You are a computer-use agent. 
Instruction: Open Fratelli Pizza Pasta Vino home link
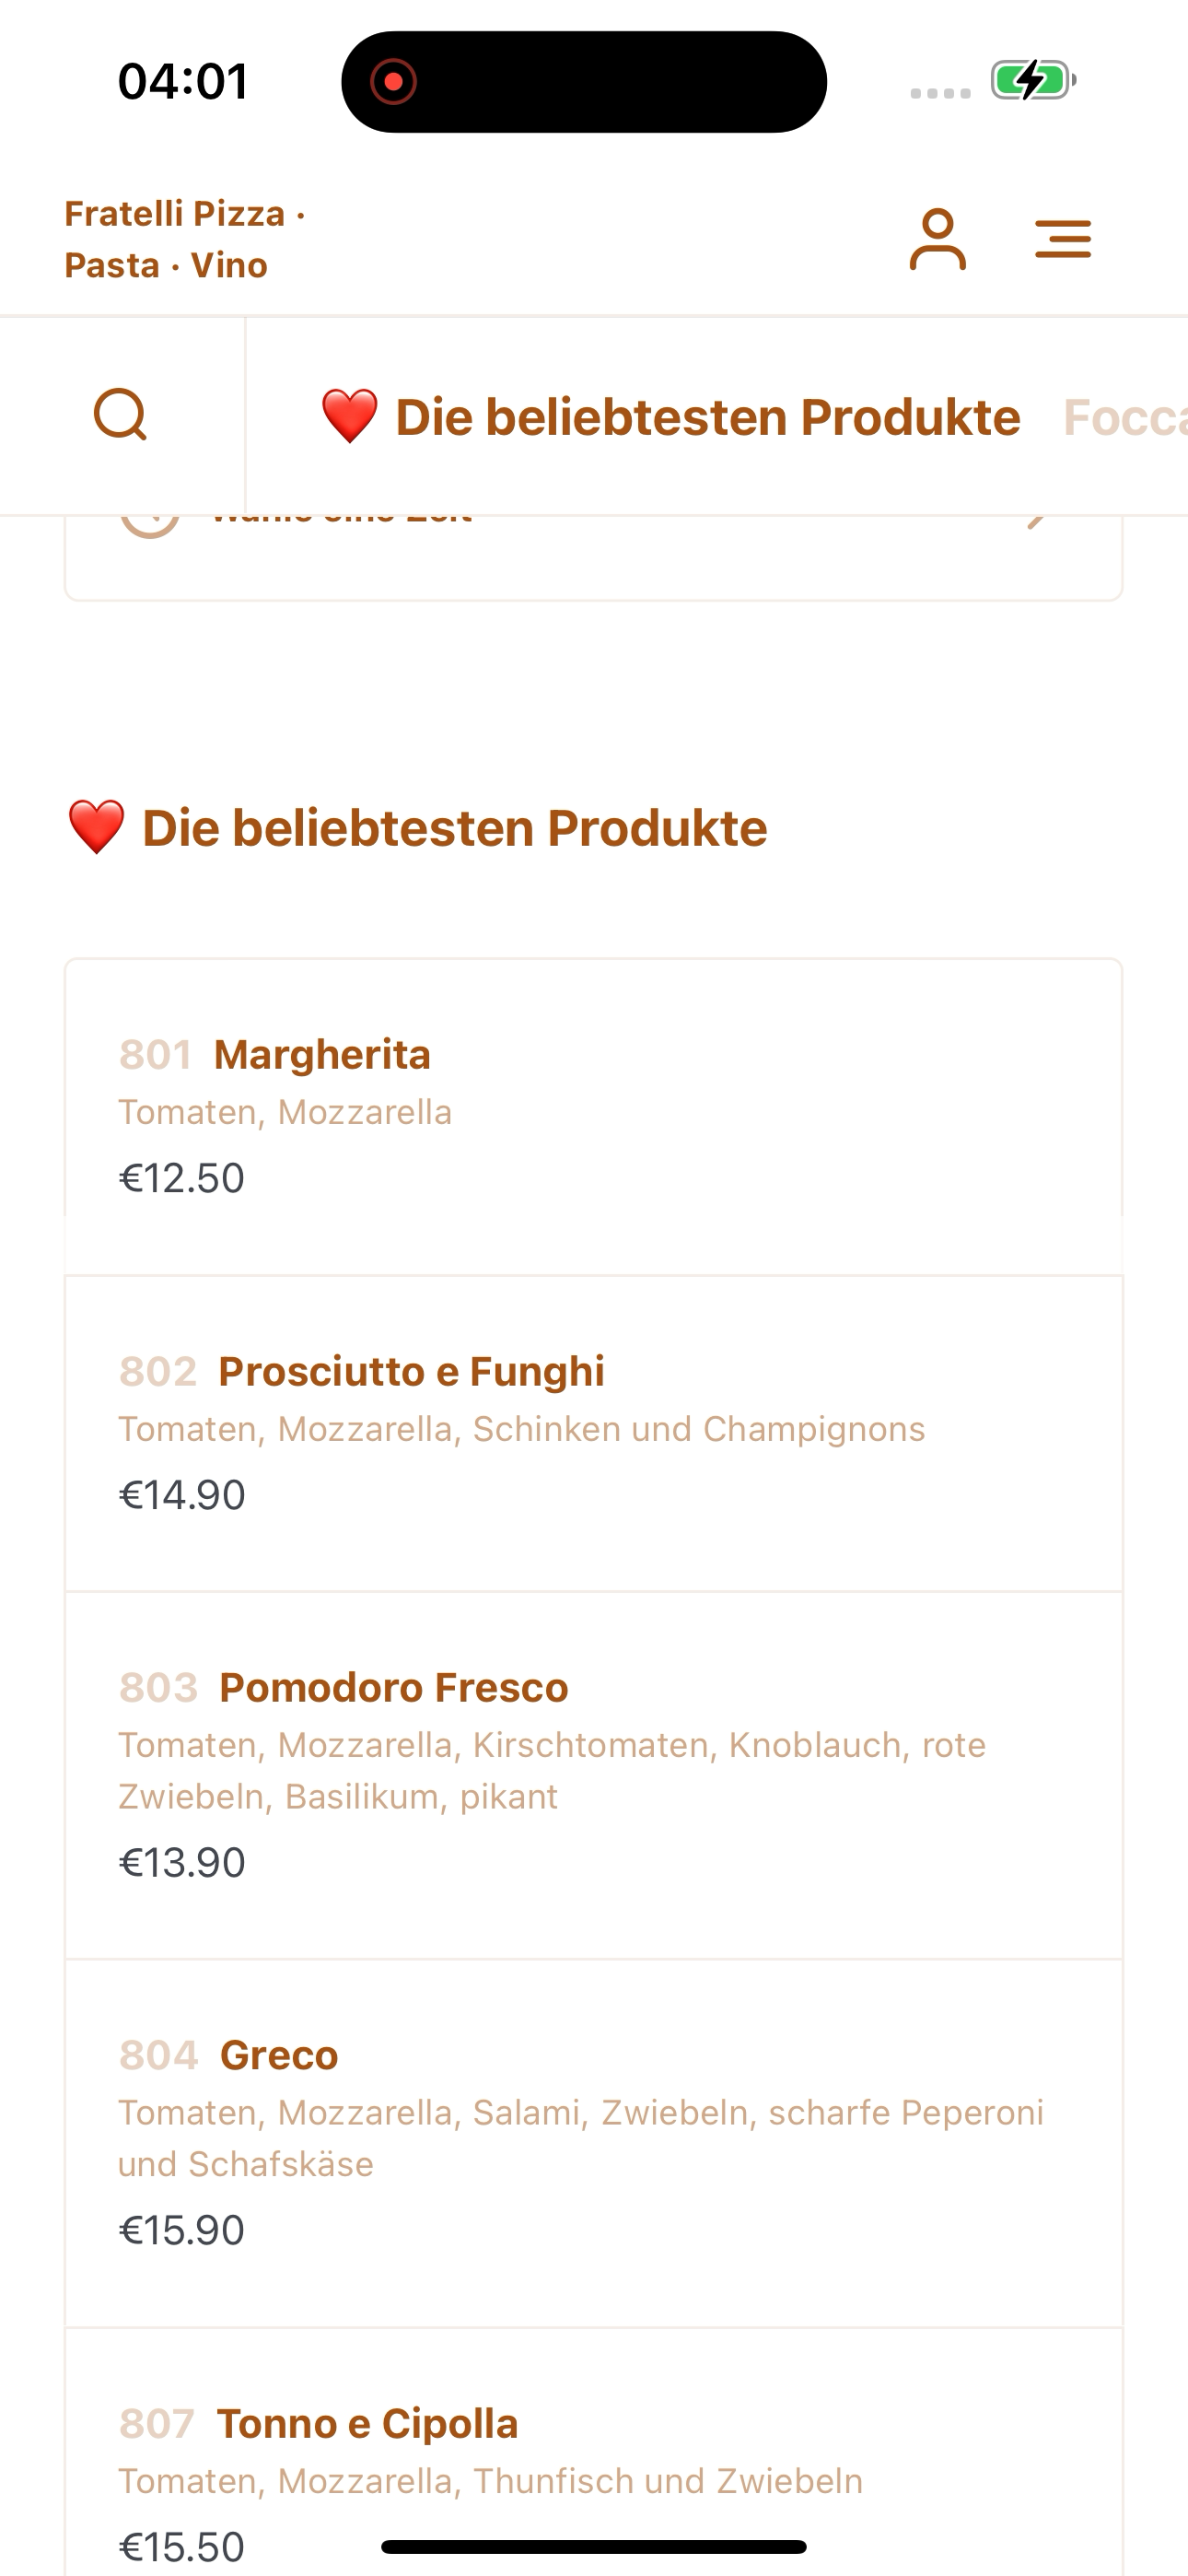click(x=185, y=239)
